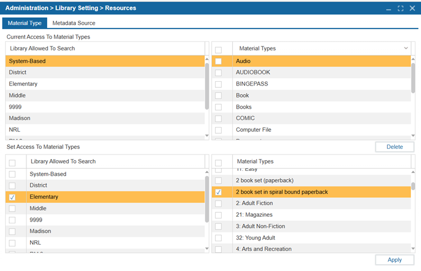Sort by Library Allowed To Search in Current Access
The height and width of the screenshot is (271, 421).
point(105,49)
